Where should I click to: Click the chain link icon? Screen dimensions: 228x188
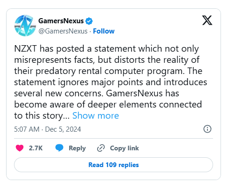click(101, 148)
